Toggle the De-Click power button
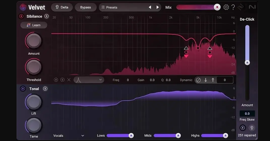This screenshot has height=141, width=270. coord(243,128)
